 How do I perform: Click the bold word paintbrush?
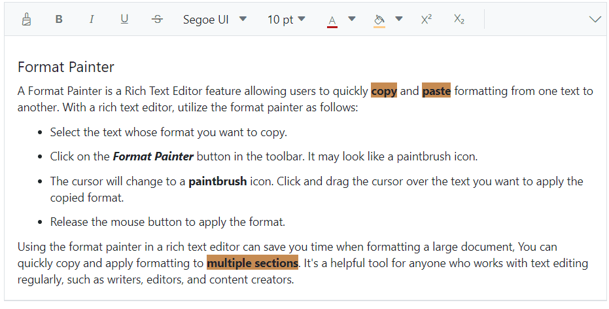(x=217, y=181)
